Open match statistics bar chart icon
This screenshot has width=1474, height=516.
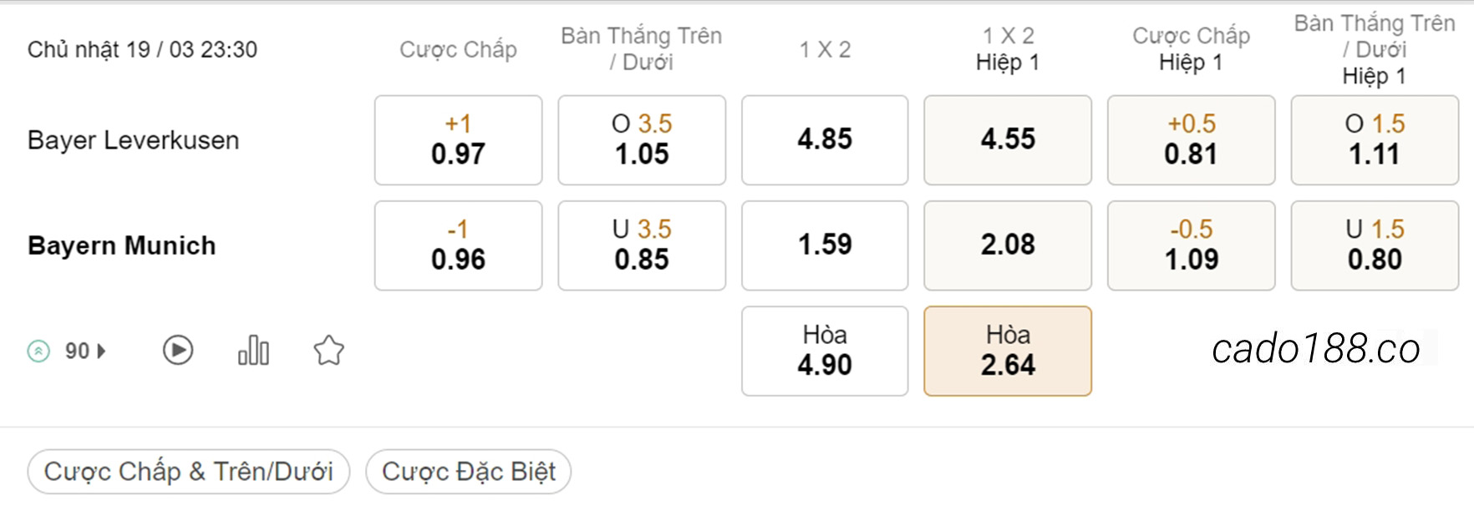[x=253, y=350]
